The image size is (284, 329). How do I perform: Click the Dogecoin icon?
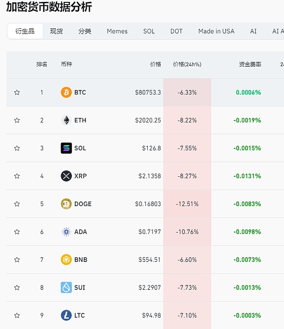click(66, 204)
